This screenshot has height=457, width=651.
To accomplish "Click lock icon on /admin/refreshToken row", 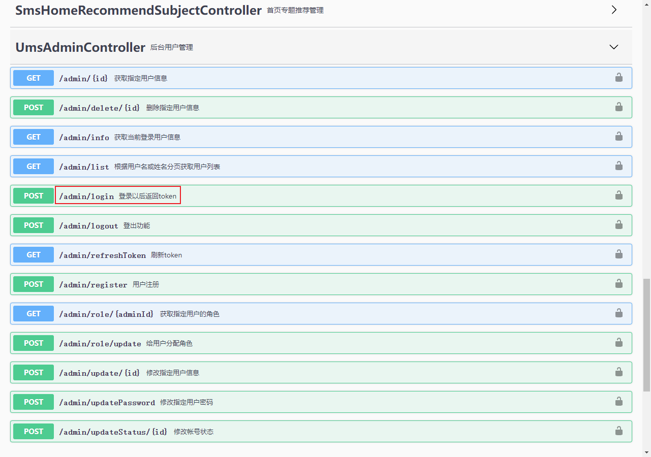I will (618, 254).
